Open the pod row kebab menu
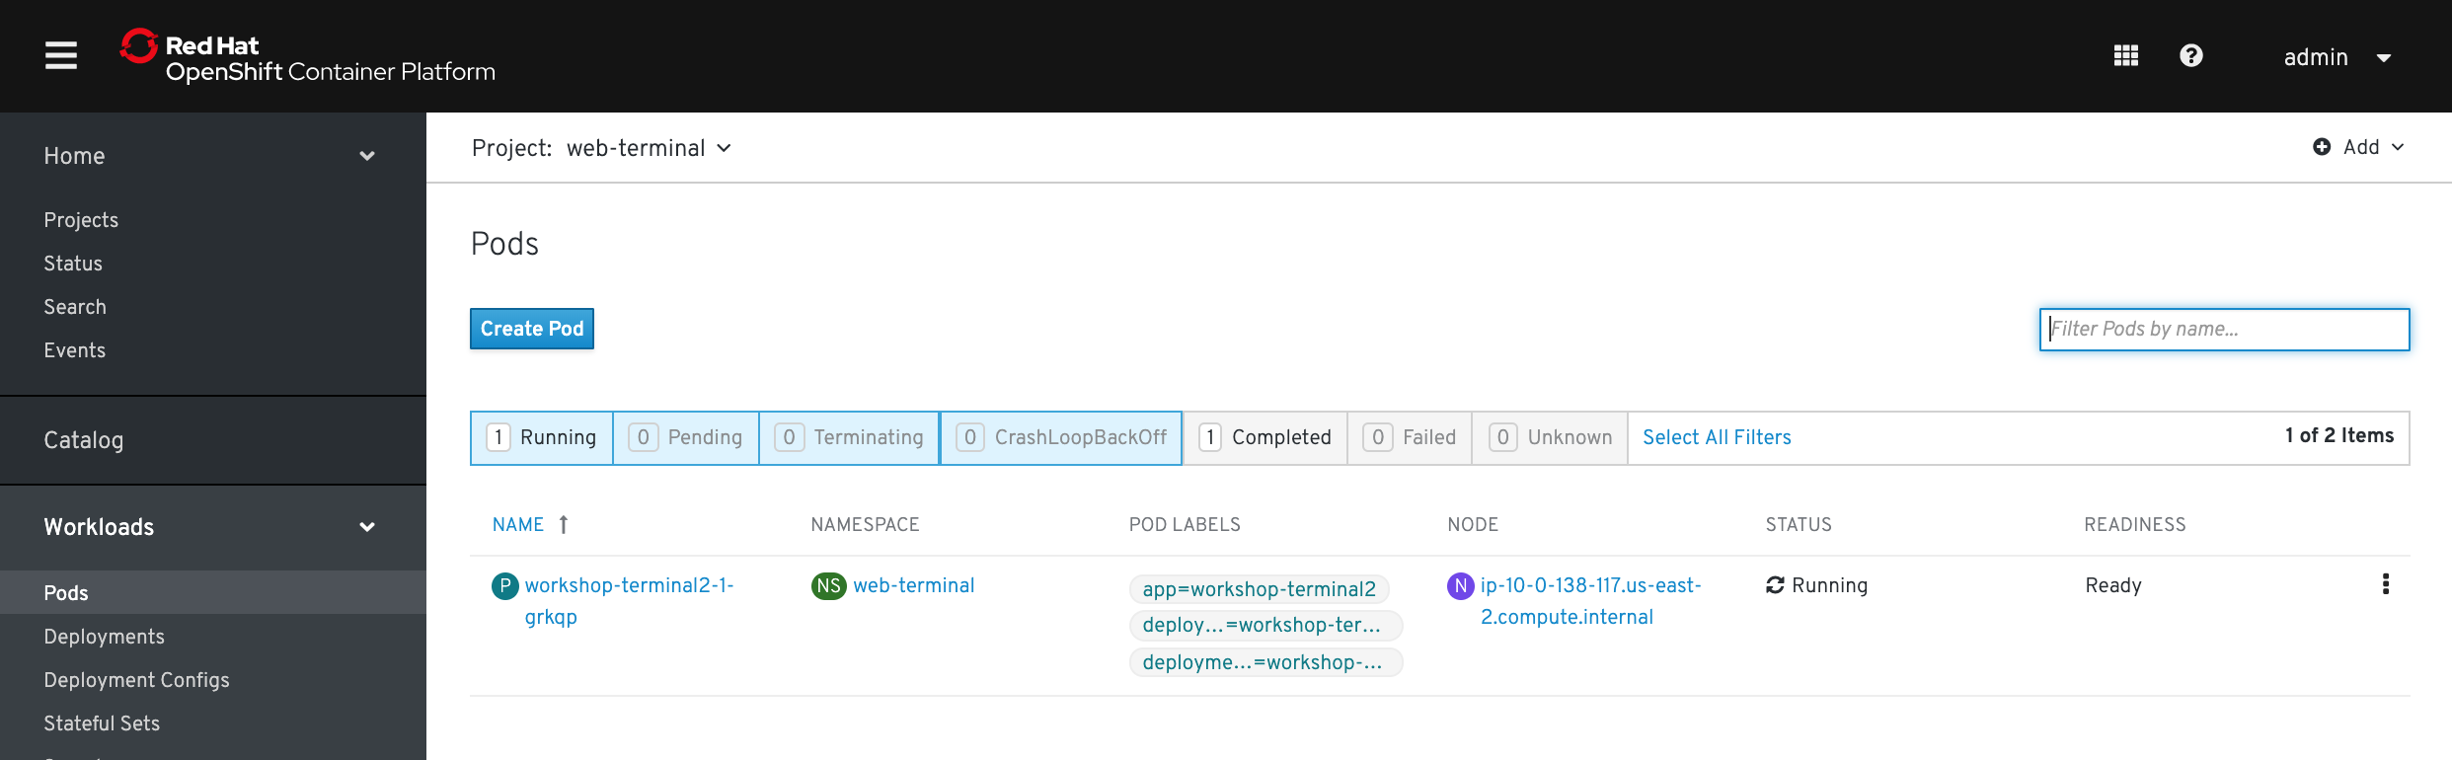Screen dimensions: 2452x760 coord(2386,584)
